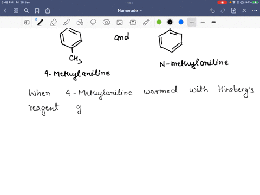The image size is (260, 195).
Task: Expand the Numerade notebook title dropdown
Action: [130, 11]
